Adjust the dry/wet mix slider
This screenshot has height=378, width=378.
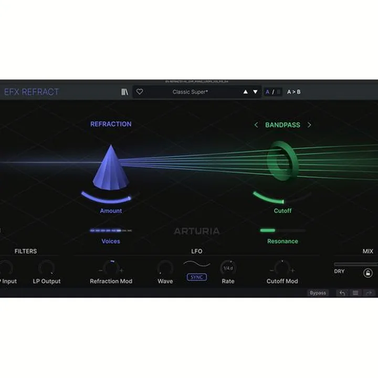[x=356, y=264]
